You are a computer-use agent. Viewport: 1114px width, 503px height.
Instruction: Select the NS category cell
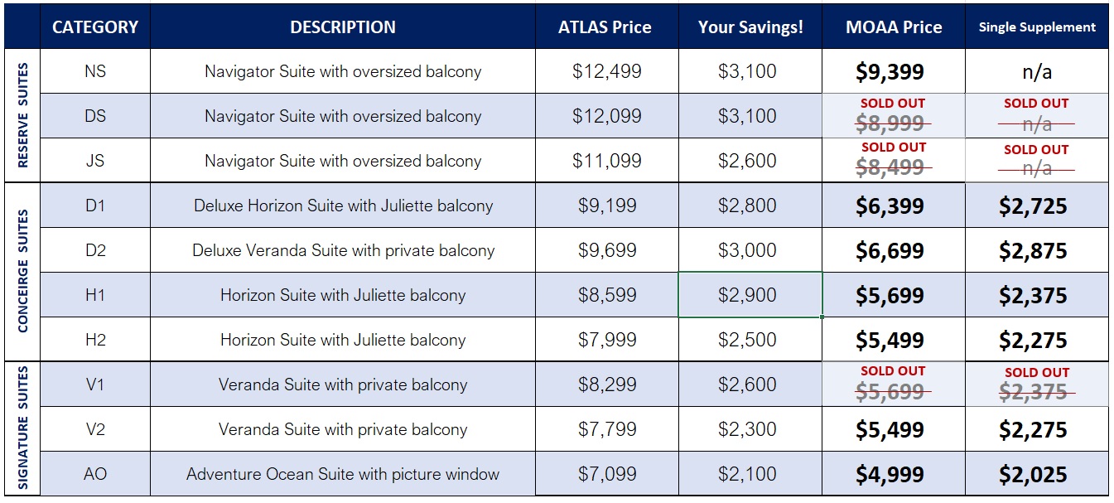point(95,71)
